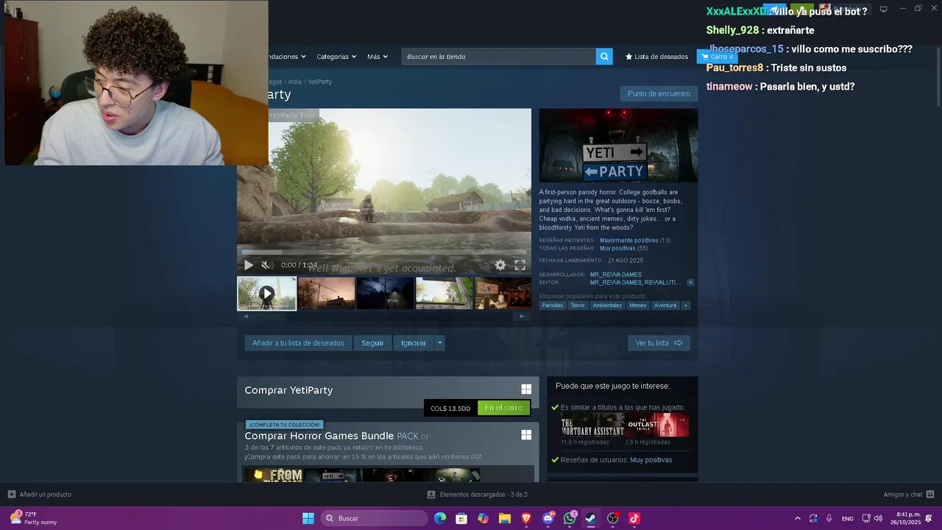
Task: Click 'Añadir a tu lista de deseados' button
Action: tap(298, 343)
